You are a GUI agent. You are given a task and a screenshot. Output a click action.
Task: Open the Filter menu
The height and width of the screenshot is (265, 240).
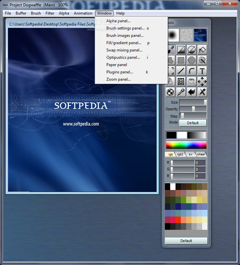pyautogui.click(x=50, y=13)
